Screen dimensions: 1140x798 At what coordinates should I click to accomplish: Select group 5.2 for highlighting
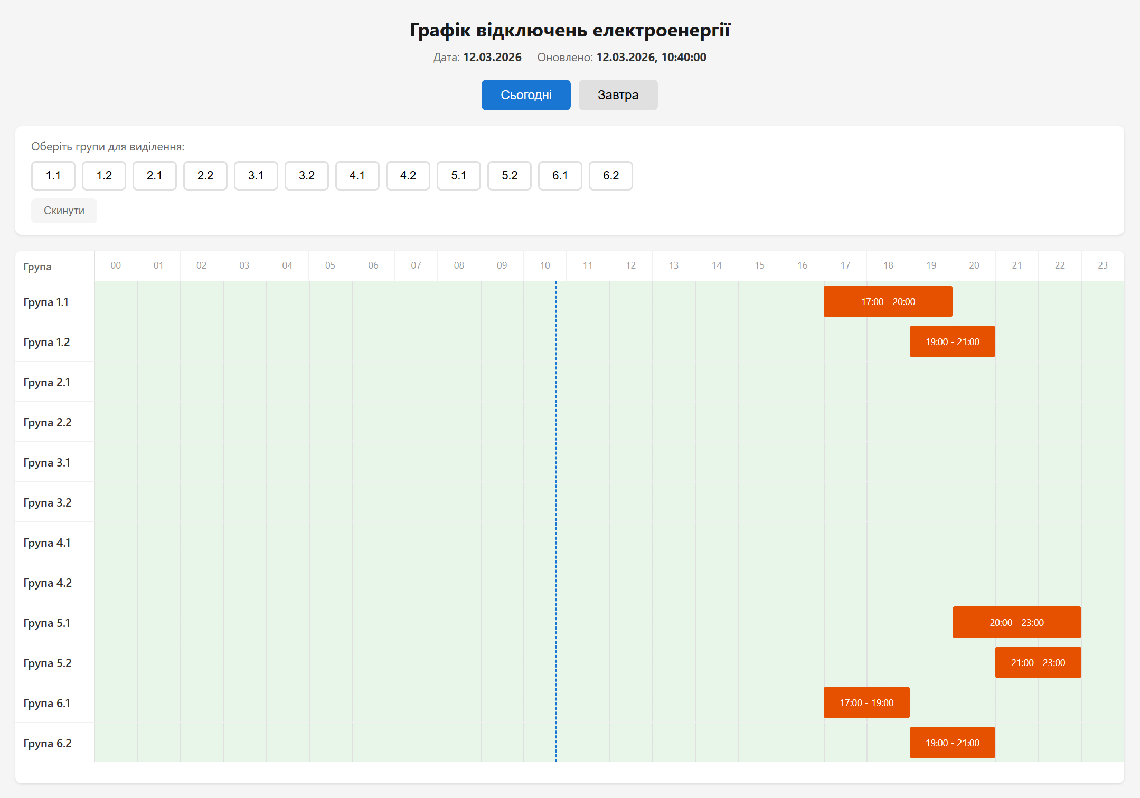coord(510,176)
